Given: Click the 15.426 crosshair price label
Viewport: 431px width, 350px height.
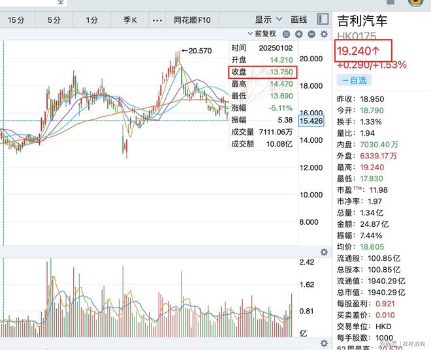Looking at the screenshot, I should pyautogui.click(x=311, y=121).
